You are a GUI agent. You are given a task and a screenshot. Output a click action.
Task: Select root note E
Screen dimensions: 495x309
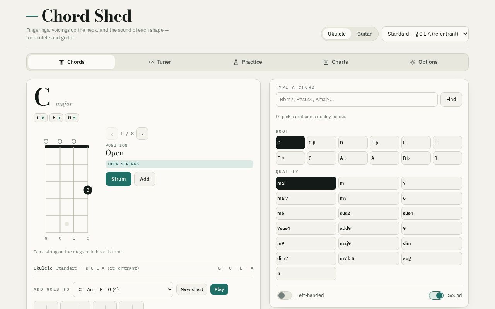pyautogui.click(x=416, y=143)
